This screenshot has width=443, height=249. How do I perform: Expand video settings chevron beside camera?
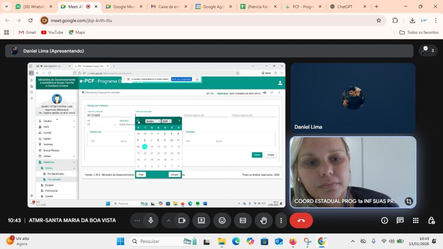pyautogui.click(x=169, y=220)
